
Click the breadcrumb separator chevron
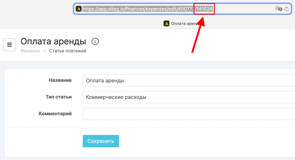[45, 51]
